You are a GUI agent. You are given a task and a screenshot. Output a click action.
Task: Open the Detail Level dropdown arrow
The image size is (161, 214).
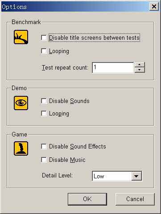(136, 176)
